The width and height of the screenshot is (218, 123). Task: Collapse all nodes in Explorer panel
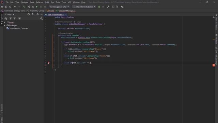tap(33, 14)
